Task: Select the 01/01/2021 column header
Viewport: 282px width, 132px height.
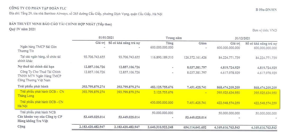Action: (x=106, y=38)
